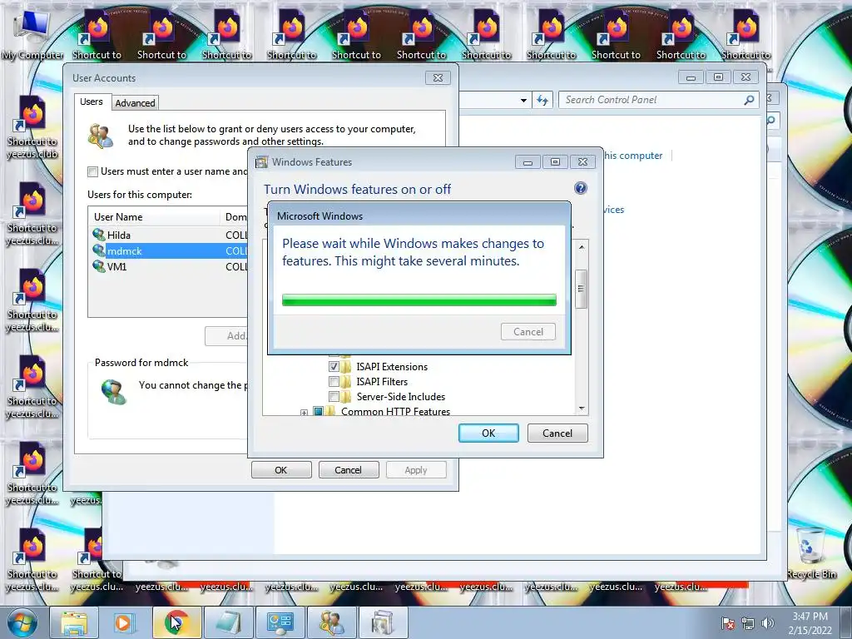Click Windows Features title bar icon

pyautogui.click(x=262, y=162)
